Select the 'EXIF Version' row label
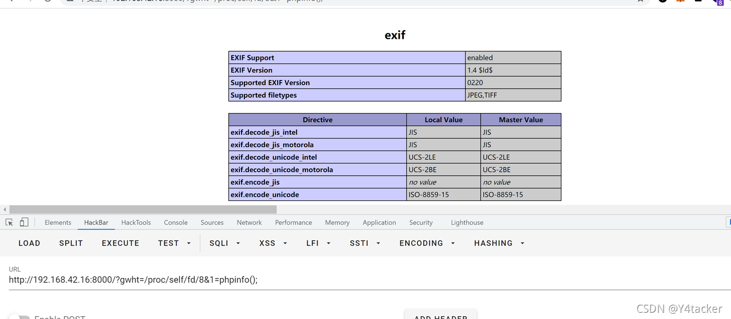Screen dimensions: 731x319 click(251, 70)
